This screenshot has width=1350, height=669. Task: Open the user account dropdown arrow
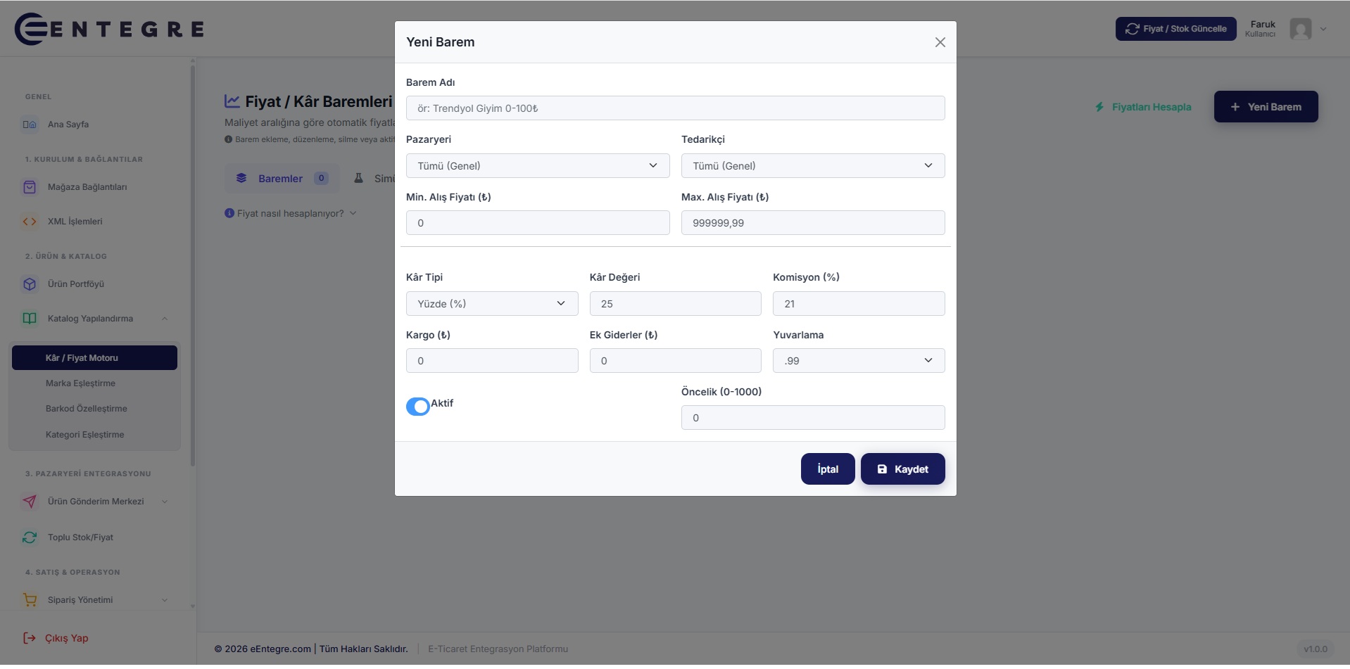click(1323, 29)
